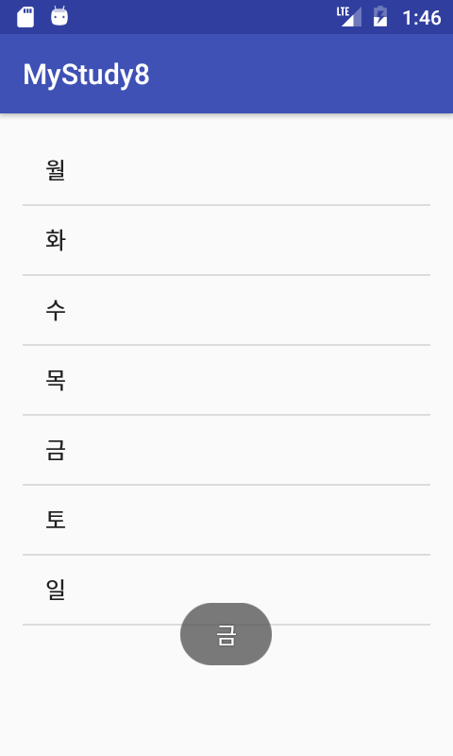Image resolution: width=453 pixels, height=756 pixels.
Task: Tap the 금 list row
Action: point(226,450)
